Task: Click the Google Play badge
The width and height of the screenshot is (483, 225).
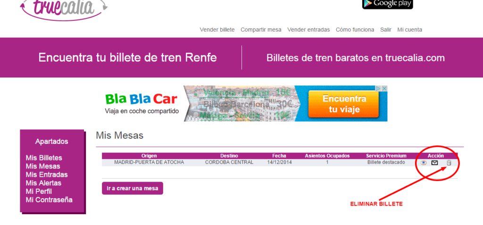Action: pos(387,4)
